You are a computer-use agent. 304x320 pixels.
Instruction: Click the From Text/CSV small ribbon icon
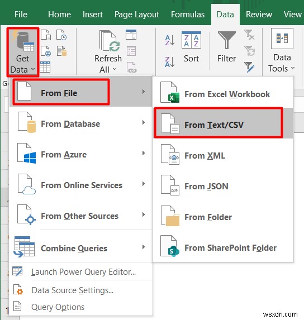coord(46,35)
